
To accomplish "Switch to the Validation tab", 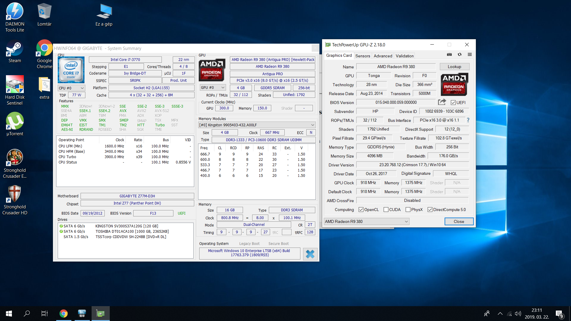I will pos(404,56).
